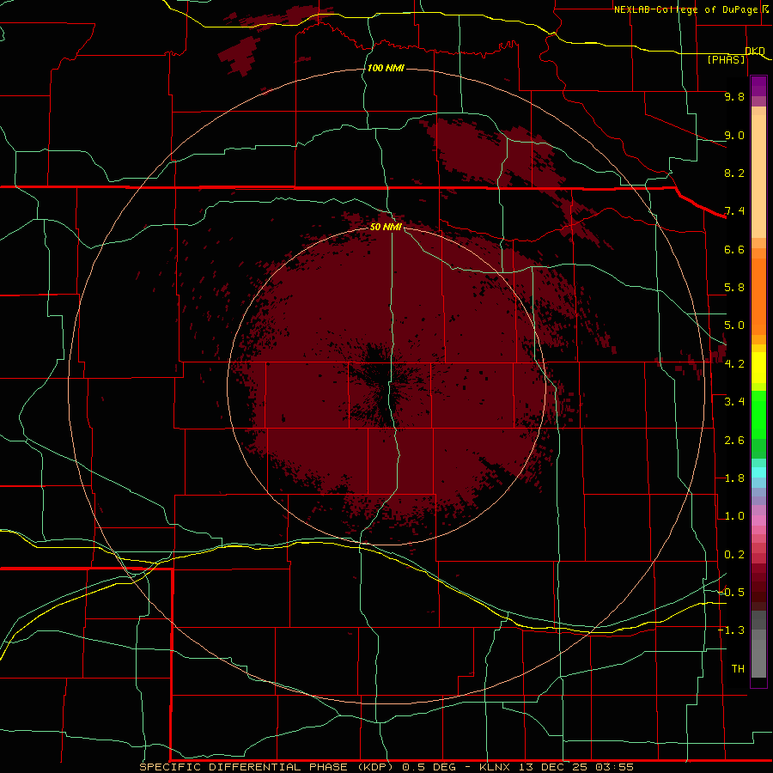Viewport: 773px width, 773px height.
Task: Click the 2.6 scale value
Action: click(734, 441)
